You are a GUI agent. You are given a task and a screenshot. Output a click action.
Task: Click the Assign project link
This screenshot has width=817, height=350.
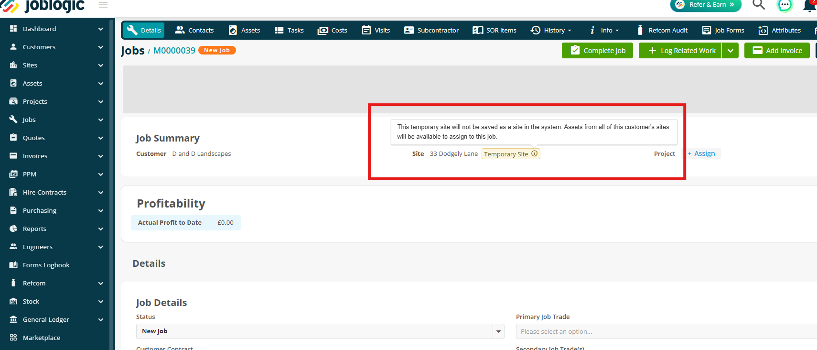(701, 153)
